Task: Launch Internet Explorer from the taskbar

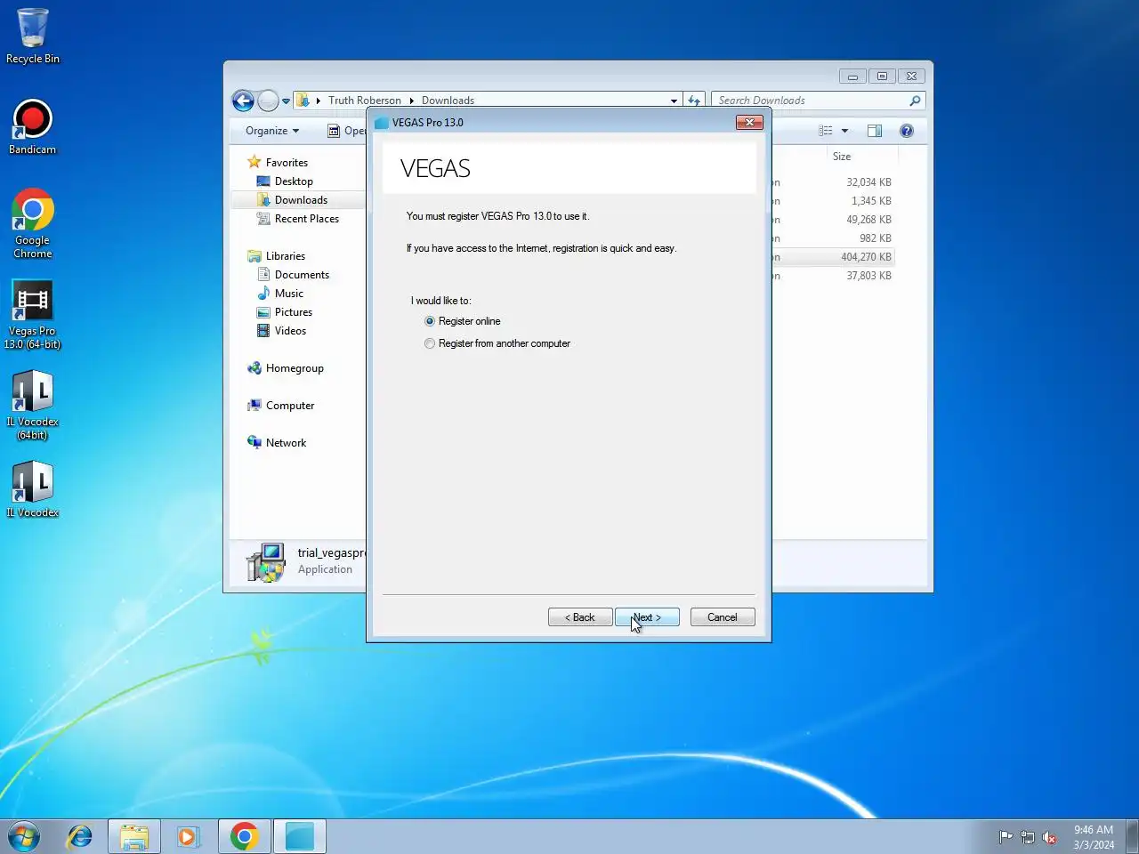Action: 80,836
